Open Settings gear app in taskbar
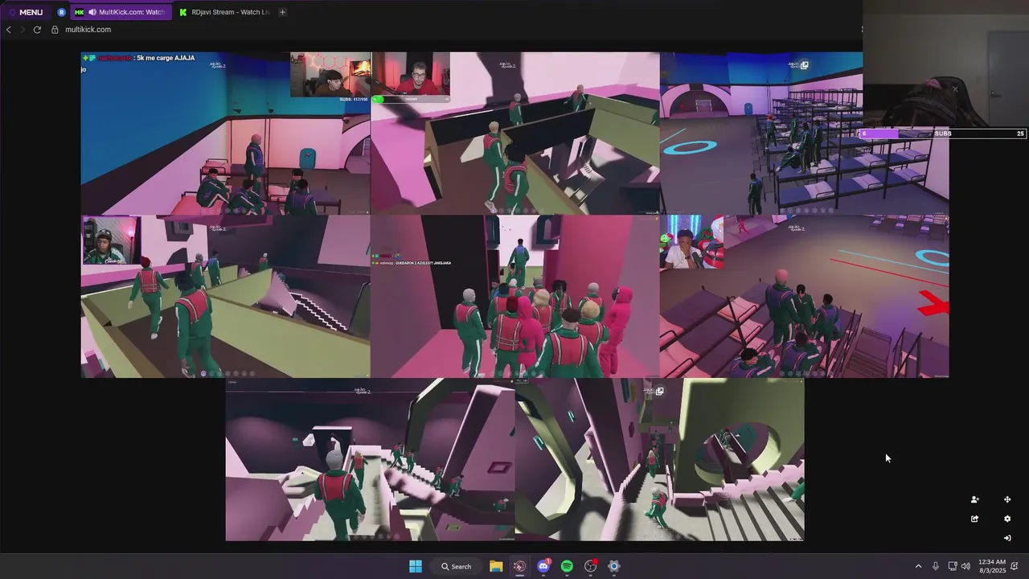The height and width of the screenshot is (579, 1029). [614, 566]
